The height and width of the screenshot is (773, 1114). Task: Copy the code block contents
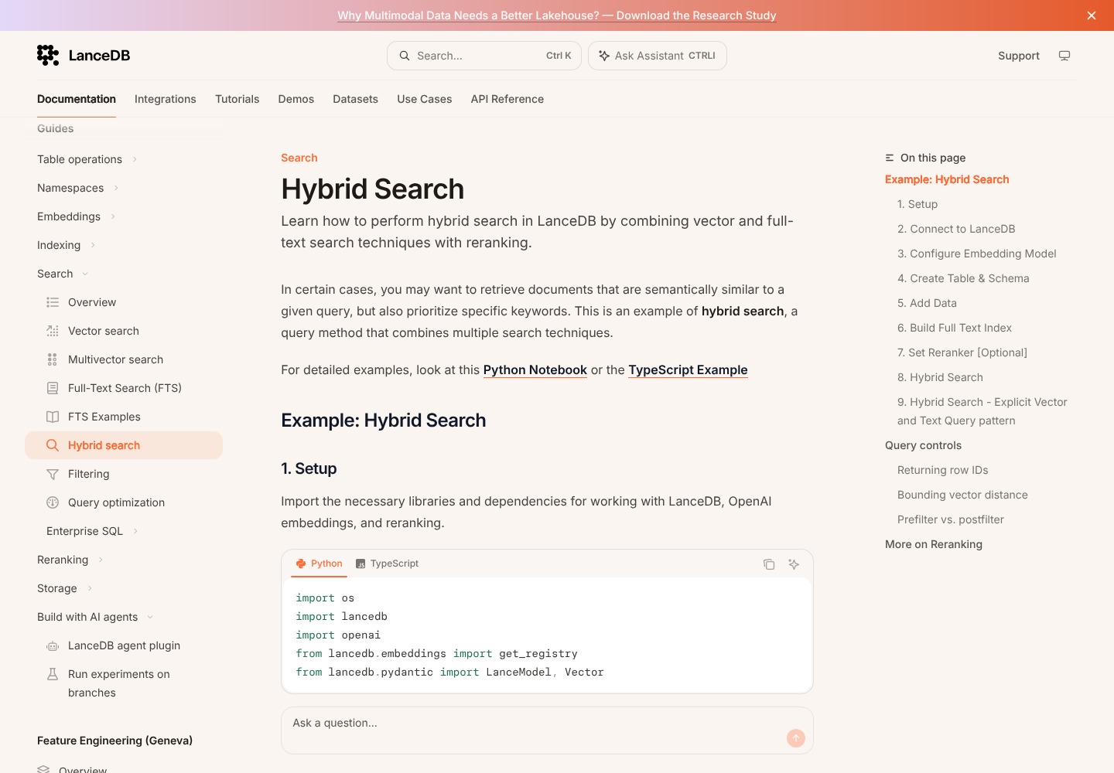(x=769, y=564)
